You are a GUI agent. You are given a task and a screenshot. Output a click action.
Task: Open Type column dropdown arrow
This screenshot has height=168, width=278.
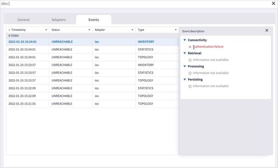[x=176, y=30]
